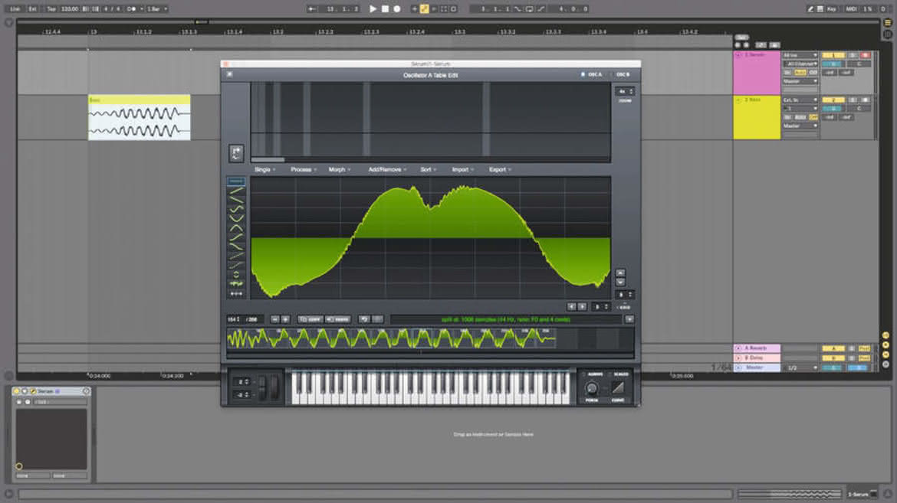Viewport: 897px width, 503px height.
Task: Toggle the metronome in the transport bar
Action: (131, 8)
